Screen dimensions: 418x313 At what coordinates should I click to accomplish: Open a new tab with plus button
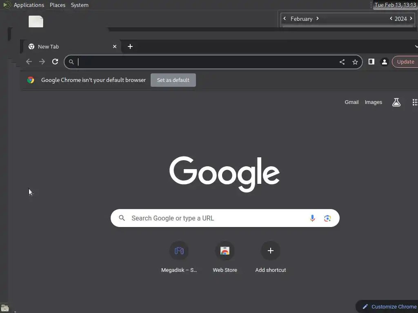(x=130, y=46)
